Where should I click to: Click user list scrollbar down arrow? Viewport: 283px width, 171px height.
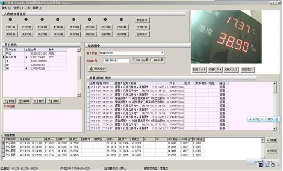click(x=79, y=95)
